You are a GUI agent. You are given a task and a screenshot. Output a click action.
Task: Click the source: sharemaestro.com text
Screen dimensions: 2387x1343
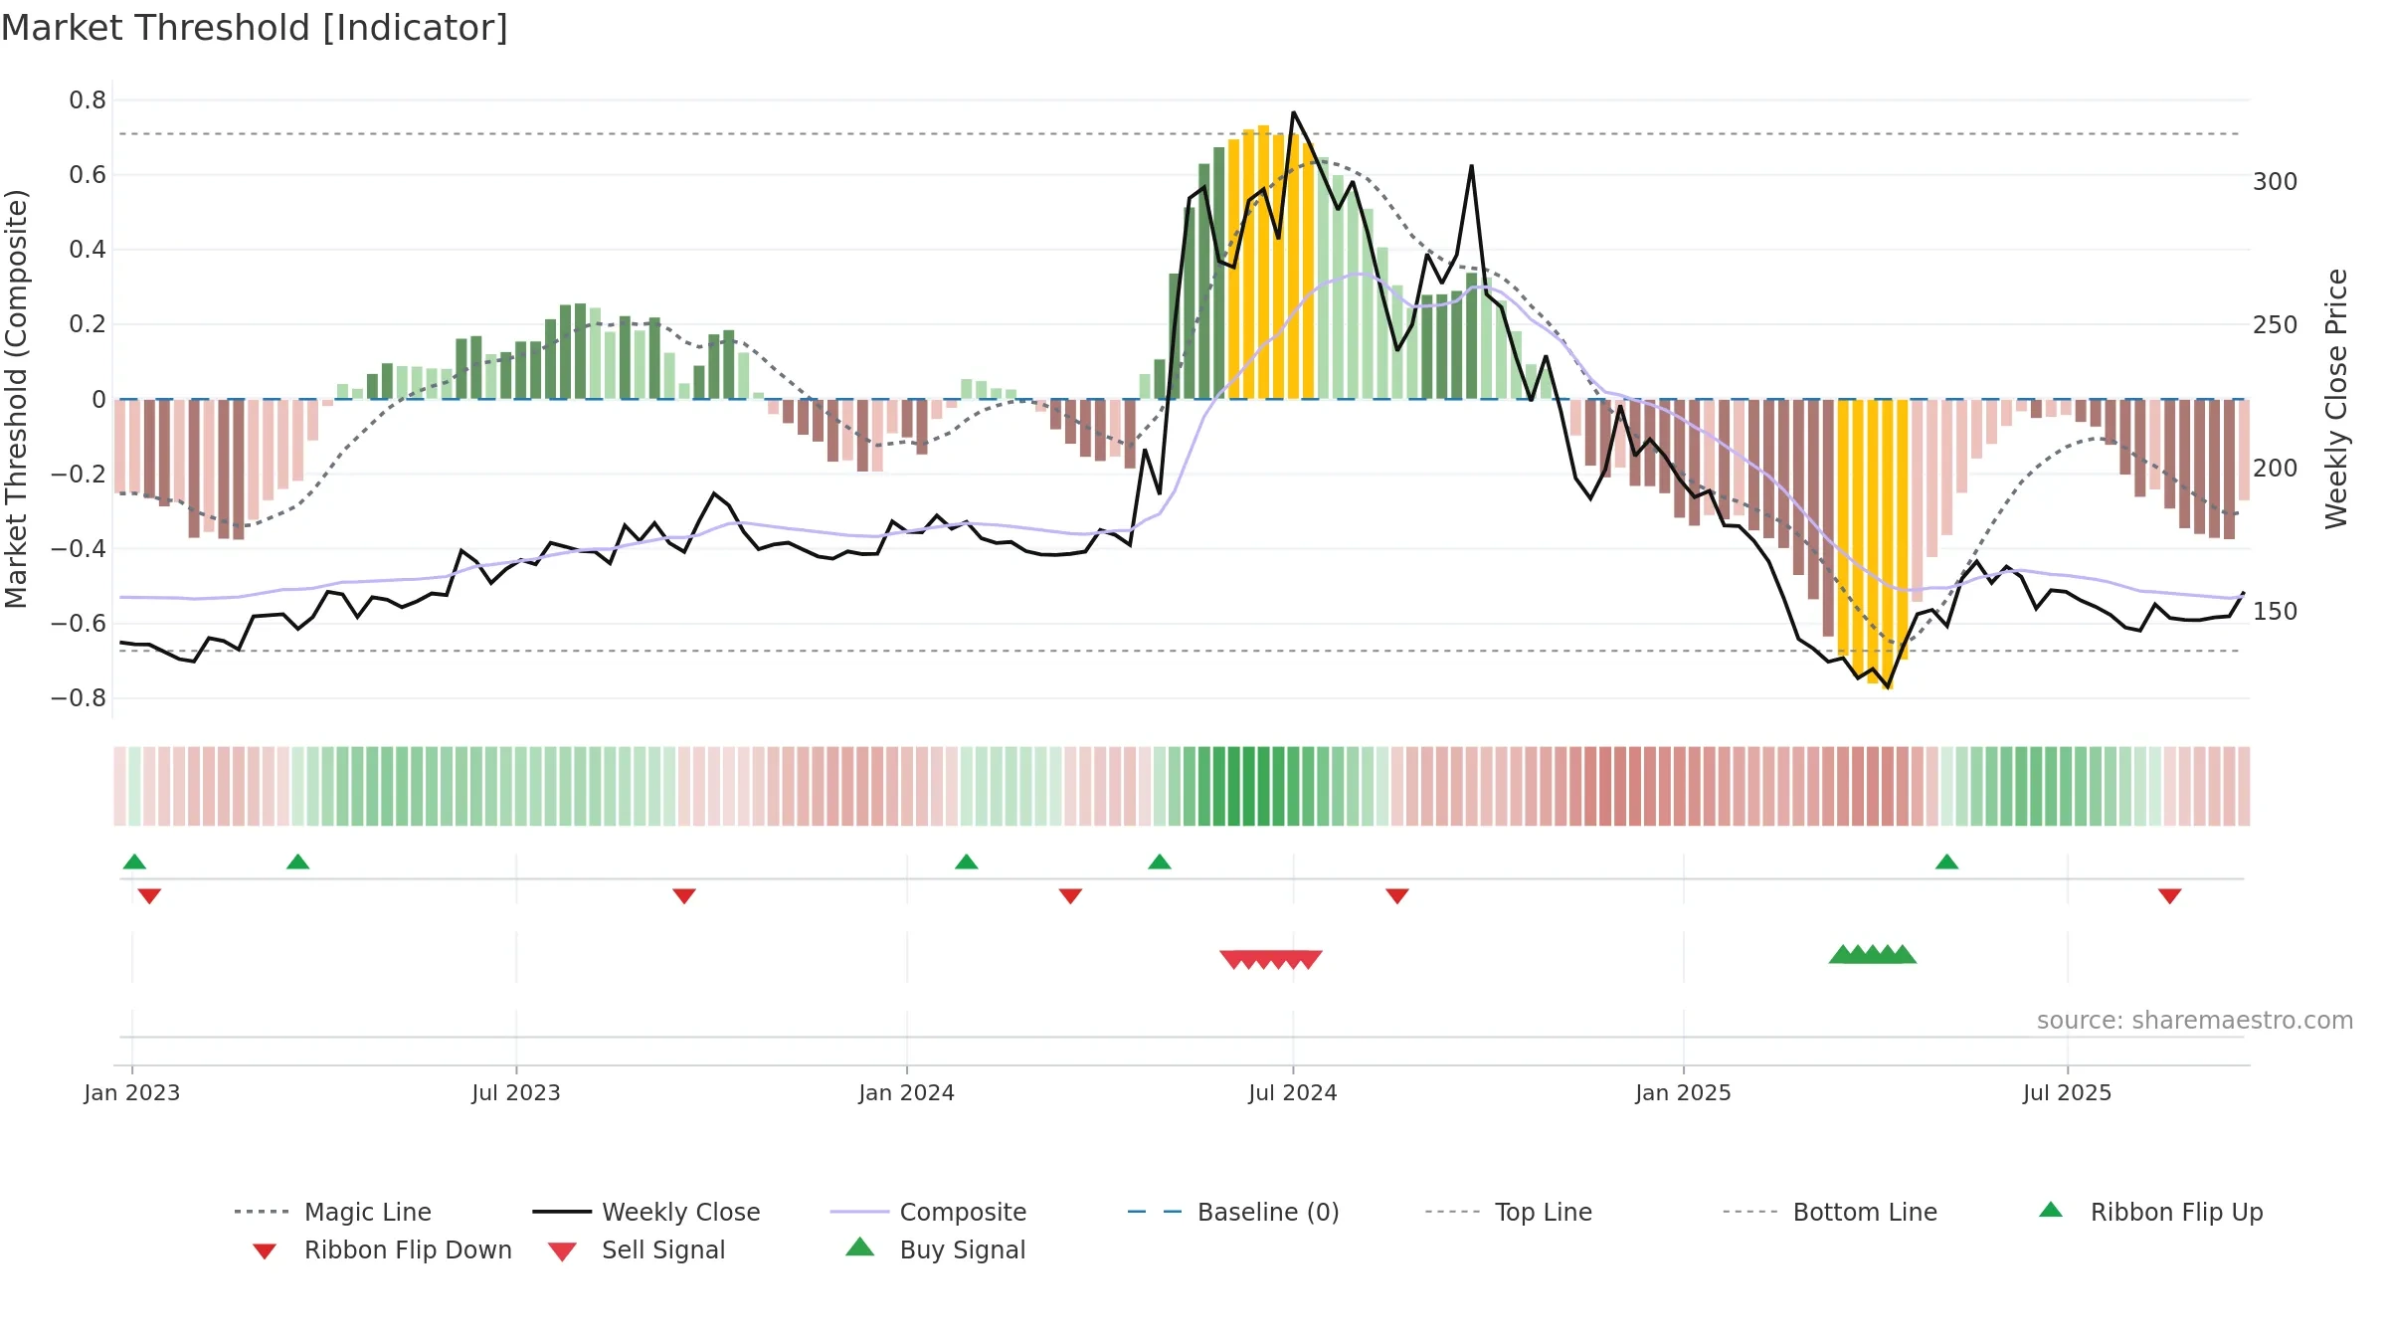(2195, 1021)
